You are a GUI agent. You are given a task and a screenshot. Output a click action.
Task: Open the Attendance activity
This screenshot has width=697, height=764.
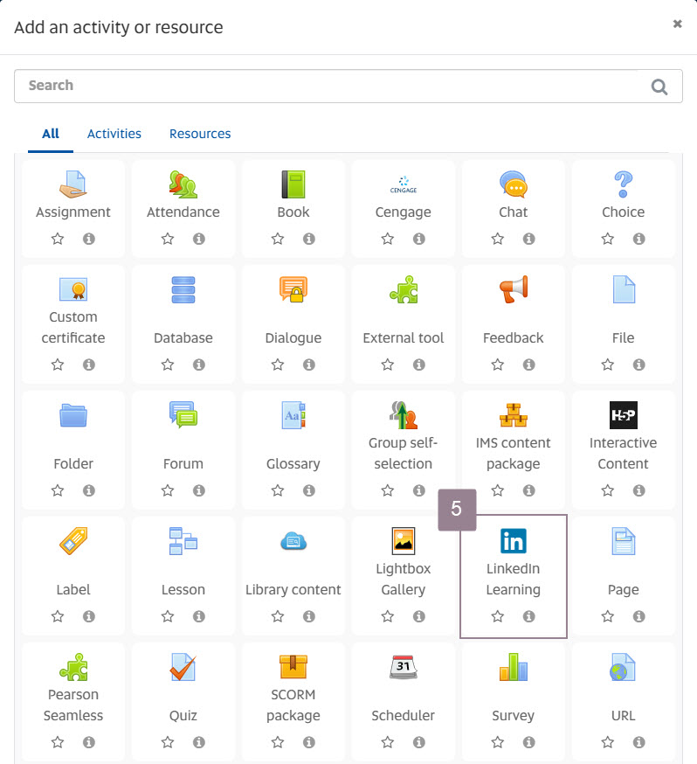click(183, 184)
